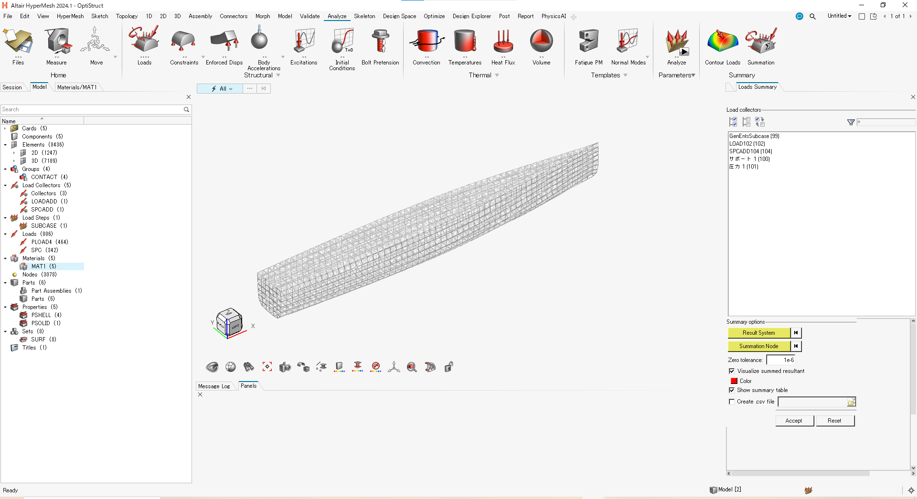Click the axis triad icon in view toolbar
Image resolution: width=917 pixels, height=499 pixels.
tap(394, 367)
